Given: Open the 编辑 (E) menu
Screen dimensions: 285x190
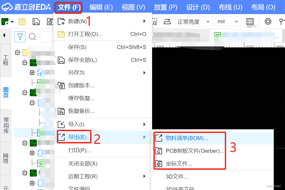Looking at the screenshot, I should point(101,7).
